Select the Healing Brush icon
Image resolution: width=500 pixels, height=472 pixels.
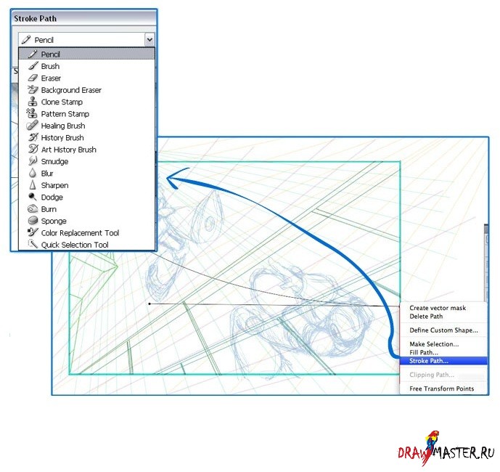pos(32,126)
